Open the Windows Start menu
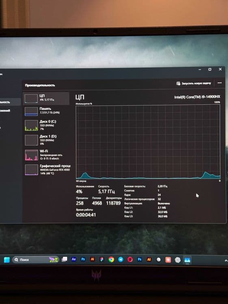228x304 pixels. (x=7, y=260)
